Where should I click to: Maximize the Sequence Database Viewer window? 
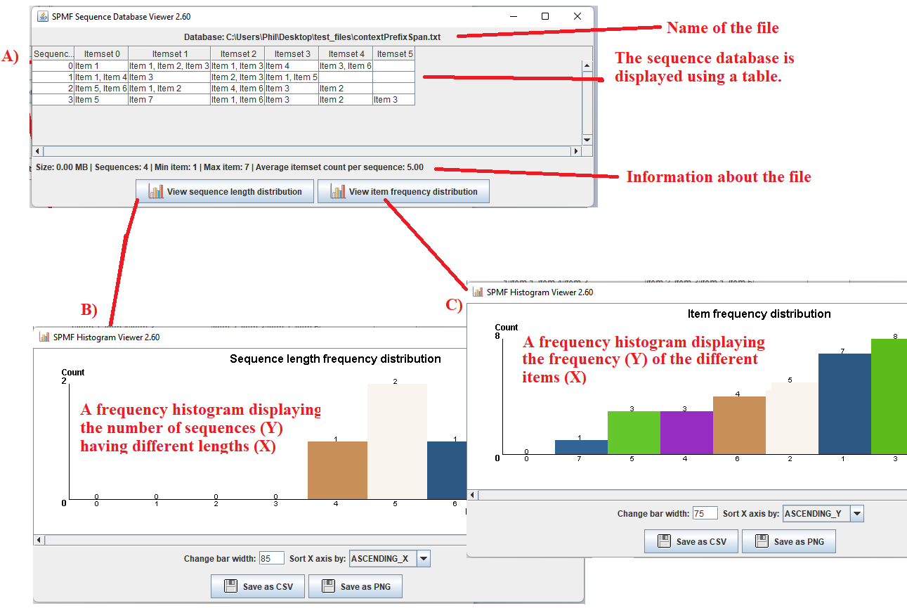[545, 16]
